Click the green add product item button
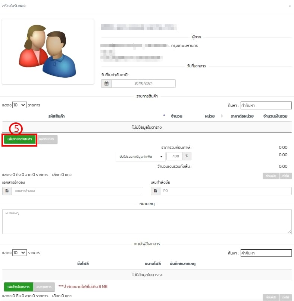Screen dimensions: 294x301 [x=20, y=140]
